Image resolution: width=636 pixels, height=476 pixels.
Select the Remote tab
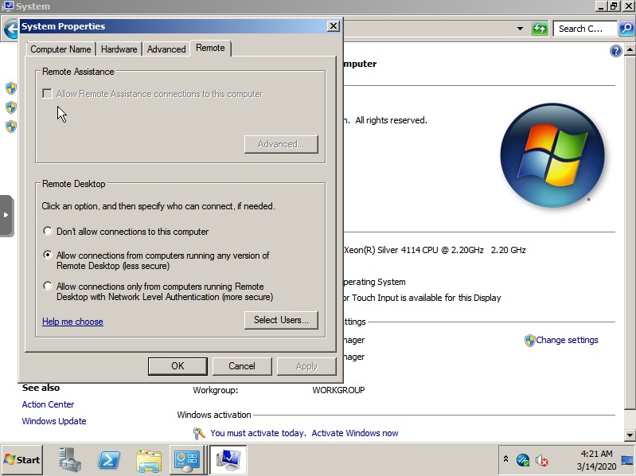point(210,48)
